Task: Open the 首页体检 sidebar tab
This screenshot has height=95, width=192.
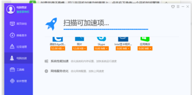Action: 18,24
